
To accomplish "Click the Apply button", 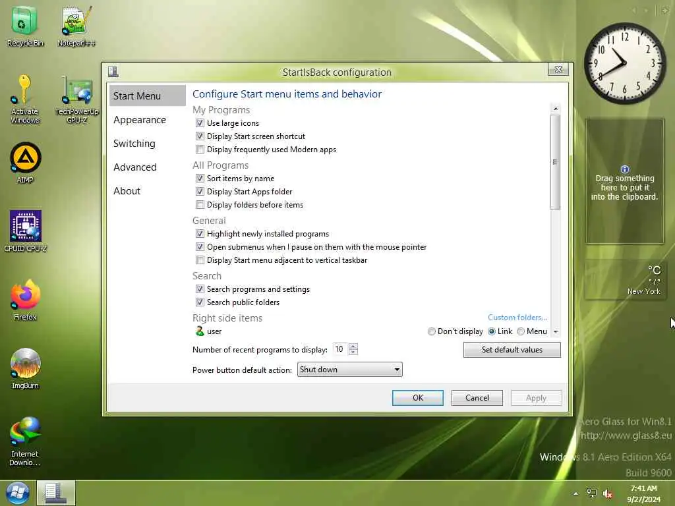I will 536,397.
